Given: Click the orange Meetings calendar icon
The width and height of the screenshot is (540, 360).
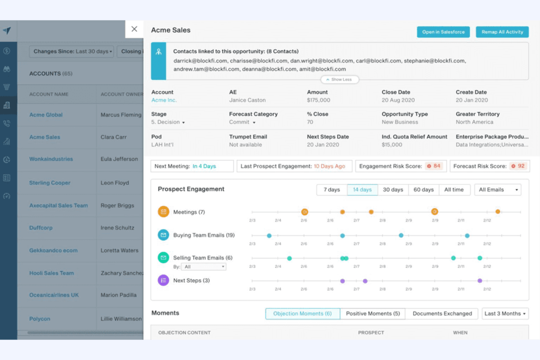Looking at the screenshot, I should [x=163, y=212].
